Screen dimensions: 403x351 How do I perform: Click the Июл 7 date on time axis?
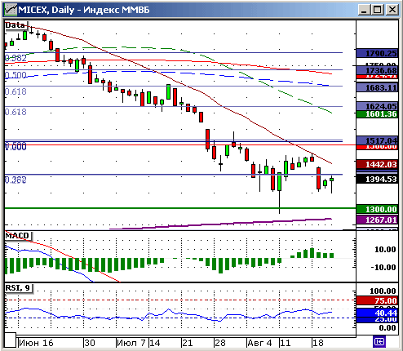131,343
